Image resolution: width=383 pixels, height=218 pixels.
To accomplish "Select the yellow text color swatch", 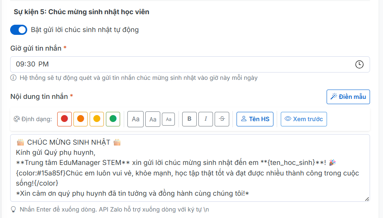I will [x=97, y=119].
